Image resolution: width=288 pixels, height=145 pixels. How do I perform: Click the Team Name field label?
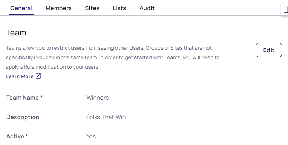click(24, 98)
